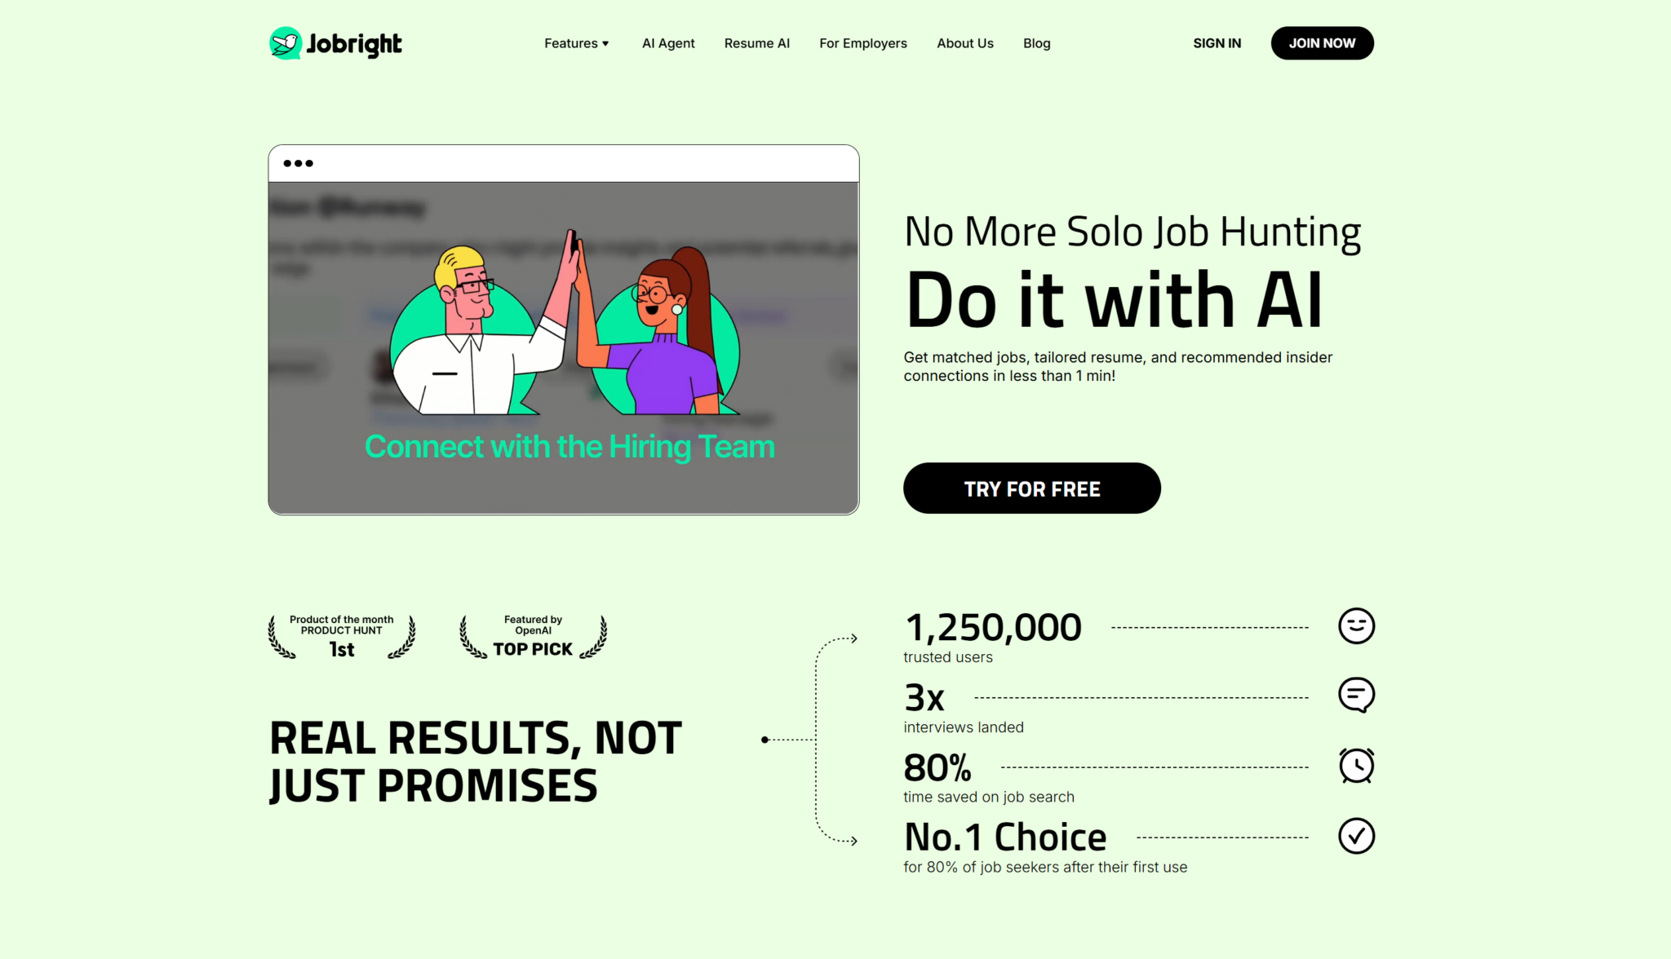This screenshot has width=1671, height=959.
Task: Open the AI Agent nav item
Action: (x=668, y=43)
